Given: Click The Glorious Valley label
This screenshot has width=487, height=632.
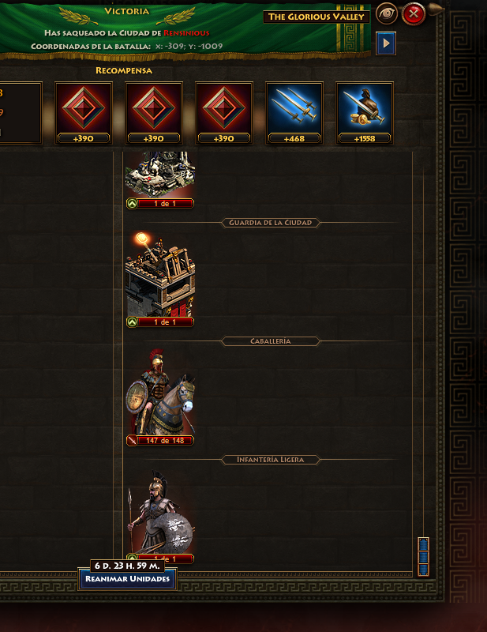Looking at the screenshot, I should [317, 17].
